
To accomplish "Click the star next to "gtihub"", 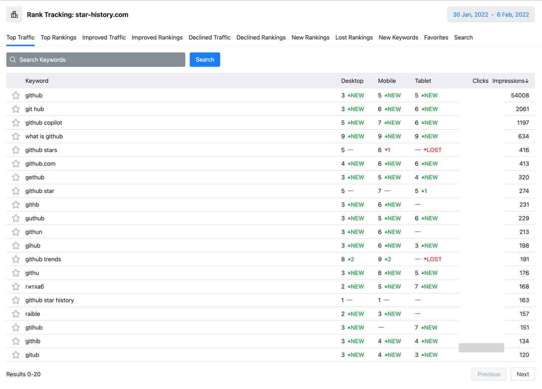I will click(x=16, y=328).
